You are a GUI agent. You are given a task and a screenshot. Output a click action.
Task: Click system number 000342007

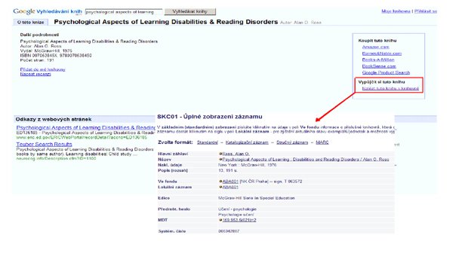coord(229,231)
